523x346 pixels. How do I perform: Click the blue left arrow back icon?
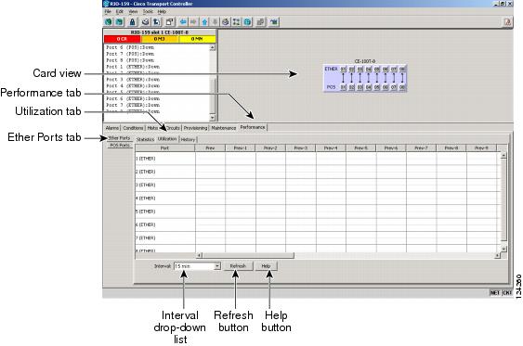[183, 22]
